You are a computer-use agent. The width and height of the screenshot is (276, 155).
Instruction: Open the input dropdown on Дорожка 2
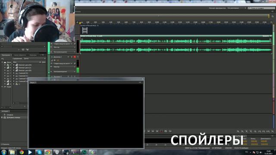pos(63,63)
